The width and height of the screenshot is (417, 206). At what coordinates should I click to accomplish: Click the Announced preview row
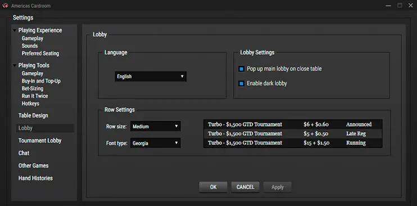[293, 124]
